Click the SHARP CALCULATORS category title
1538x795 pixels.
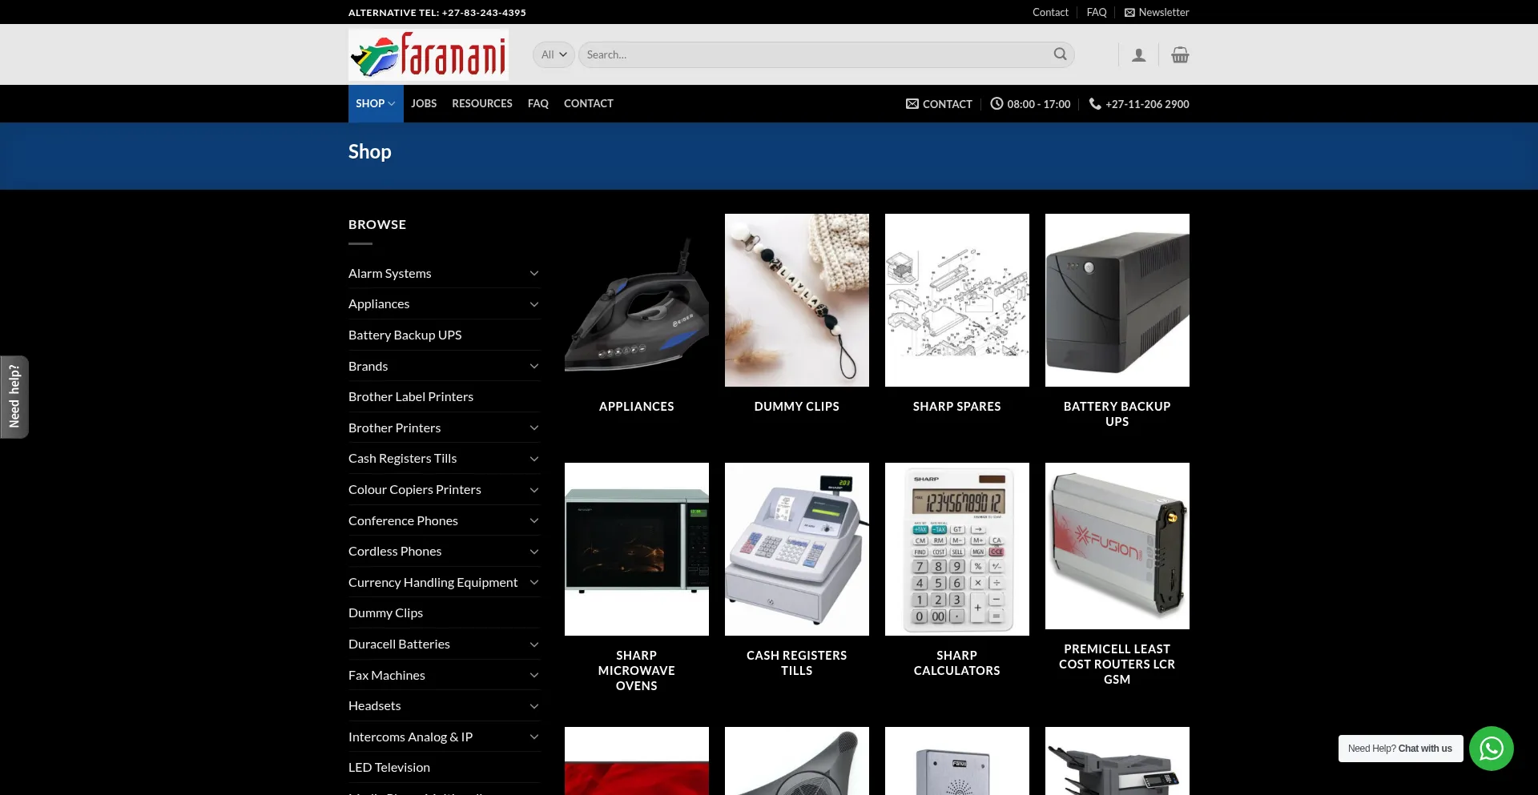957,663
